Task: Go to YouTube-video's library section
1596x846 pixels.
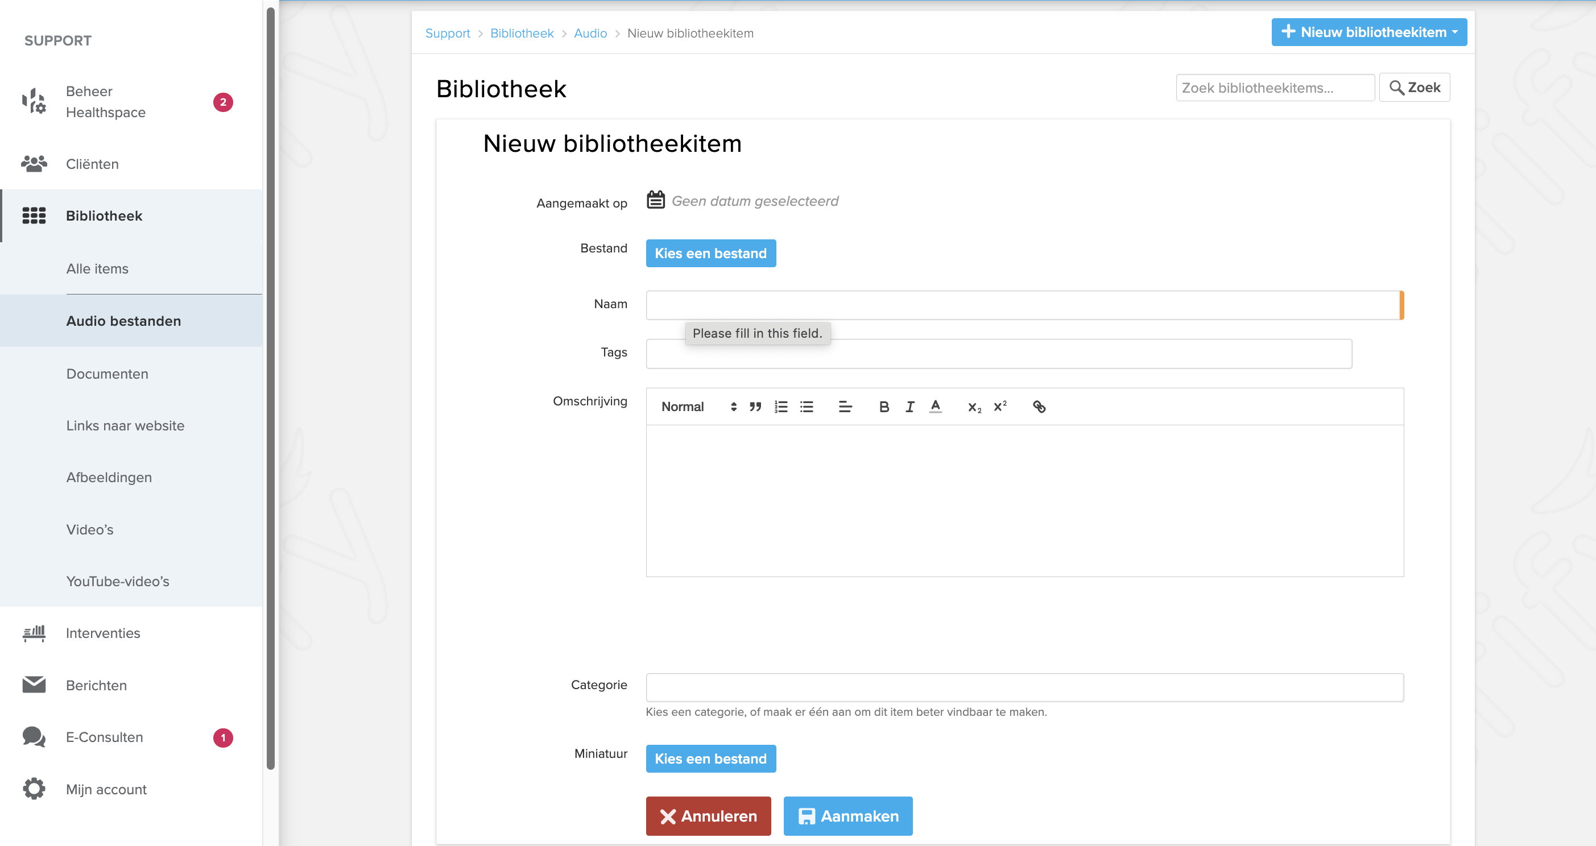Action: coord(118,581)
